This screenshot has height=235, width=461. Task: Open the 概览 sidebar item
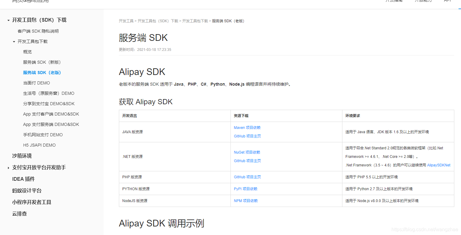[x=27, y=52]
